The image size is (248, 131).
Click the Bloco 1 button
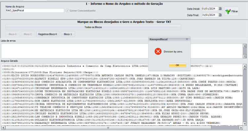tap(68, 34)
